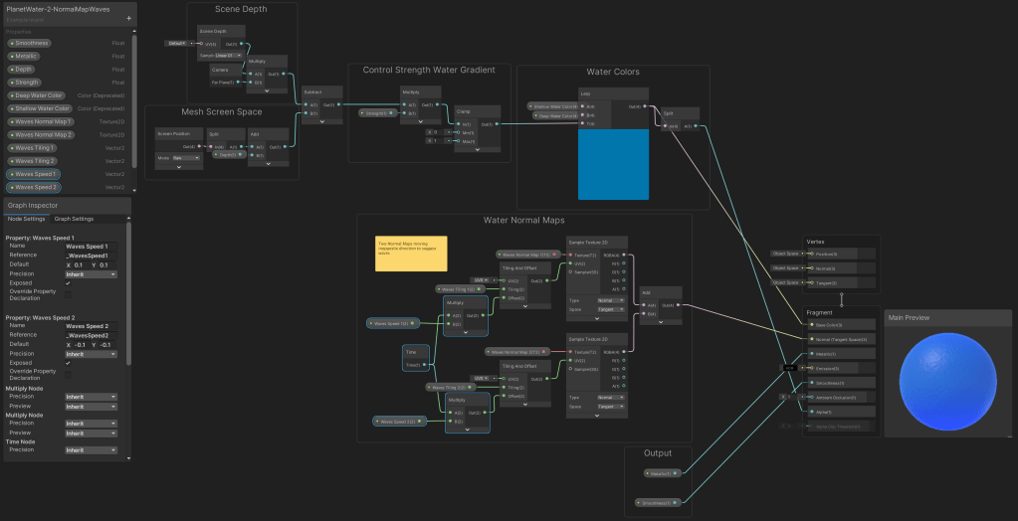Toggle Exposed checkbox for Waves Speed 2

click(69, 362)
